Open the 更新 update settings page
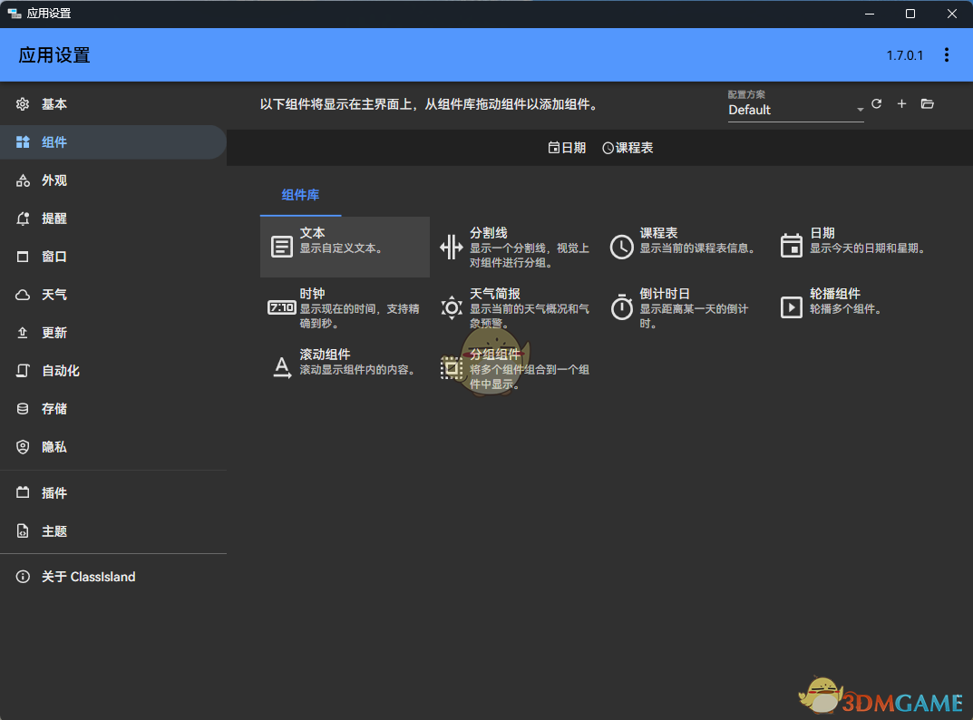 54,332
